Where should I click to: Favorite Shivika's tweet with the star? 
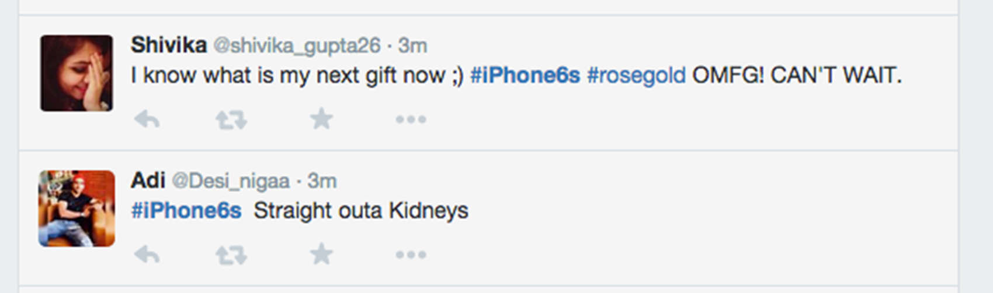coord(321,119)
